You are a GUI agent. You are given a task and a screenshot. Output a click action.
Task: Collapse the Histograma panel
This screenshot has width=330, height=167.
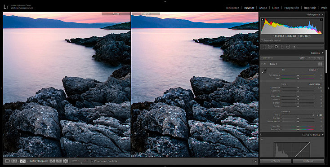coord(323,14)
